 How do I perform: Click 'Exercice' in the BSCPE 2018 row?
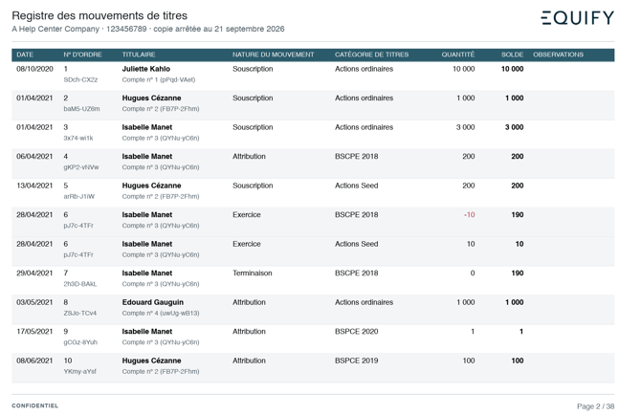(x=247, y=215)
